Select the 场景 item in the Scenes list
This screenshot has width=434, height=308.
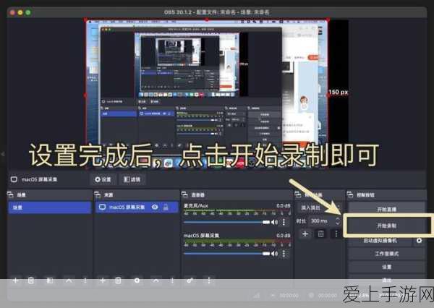point(50,208)
